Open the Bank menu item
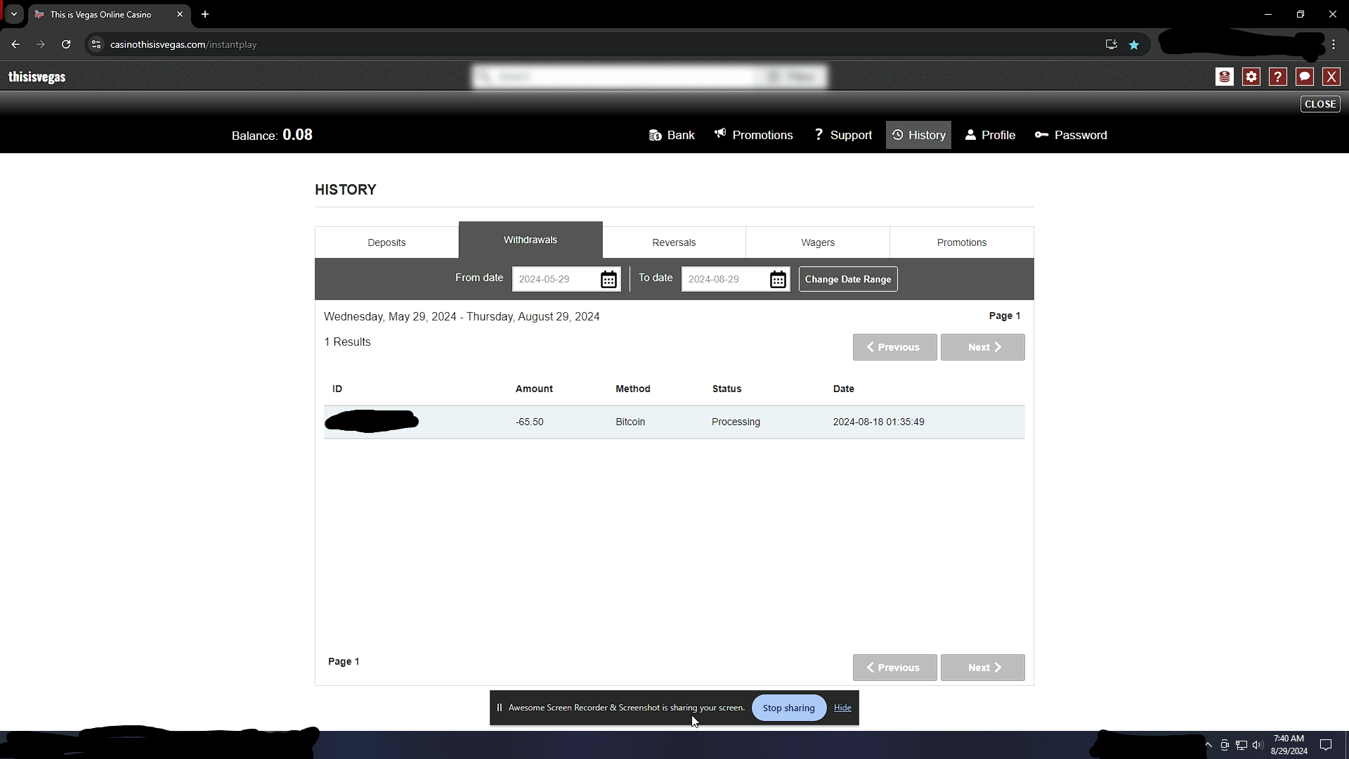 (x=672, y=135)
